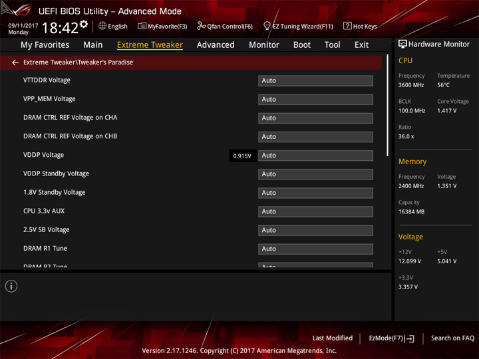Image resolution: width=479 pixels, height=359 pixels.
Task: Click EzMode exit arrow icon
Action: coord(410,338)
